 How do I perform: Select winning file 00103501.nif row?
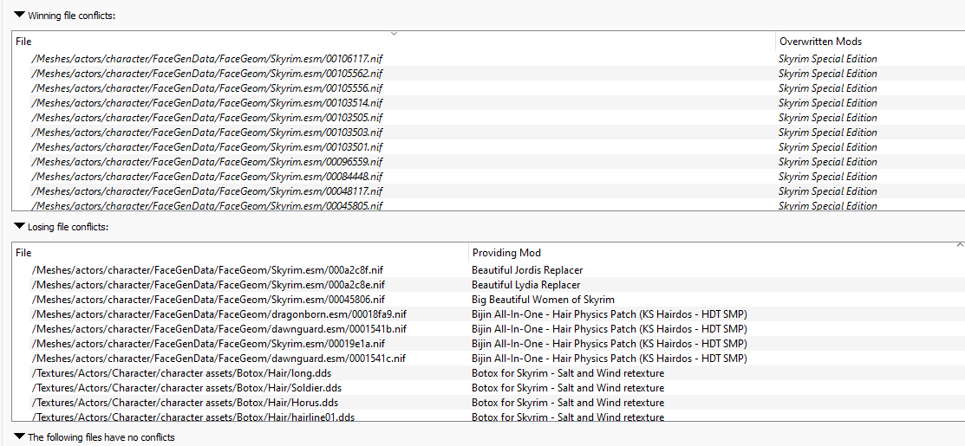pyautogui.click(x=489, y=147)
